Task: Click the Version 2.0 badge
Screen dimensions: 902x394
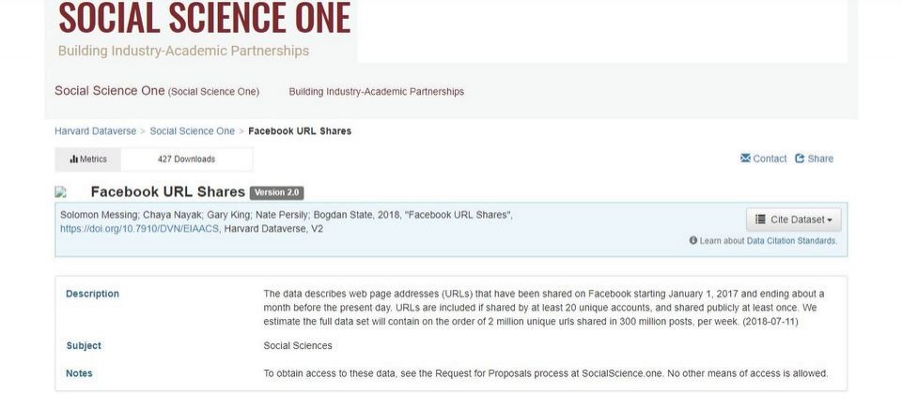Action: tap(276, 192)
